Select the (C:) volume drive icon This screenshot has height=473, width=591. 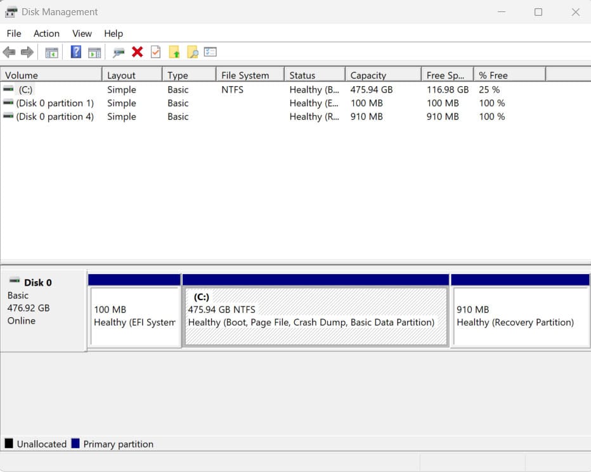[x=8, y=89]
